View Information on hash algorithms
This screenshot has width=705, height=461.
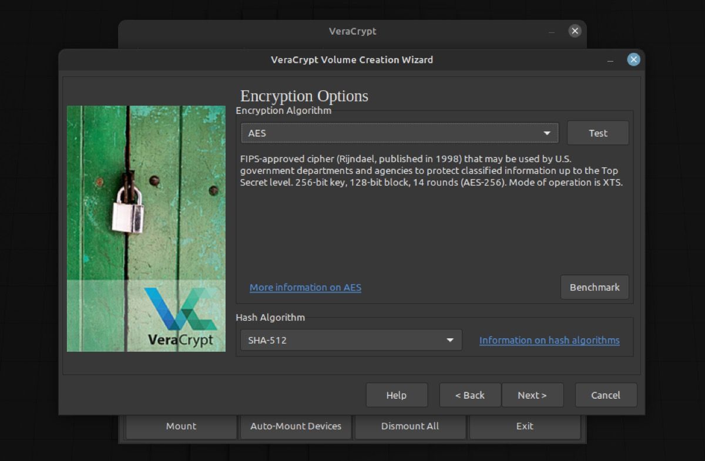click(549, 340)
